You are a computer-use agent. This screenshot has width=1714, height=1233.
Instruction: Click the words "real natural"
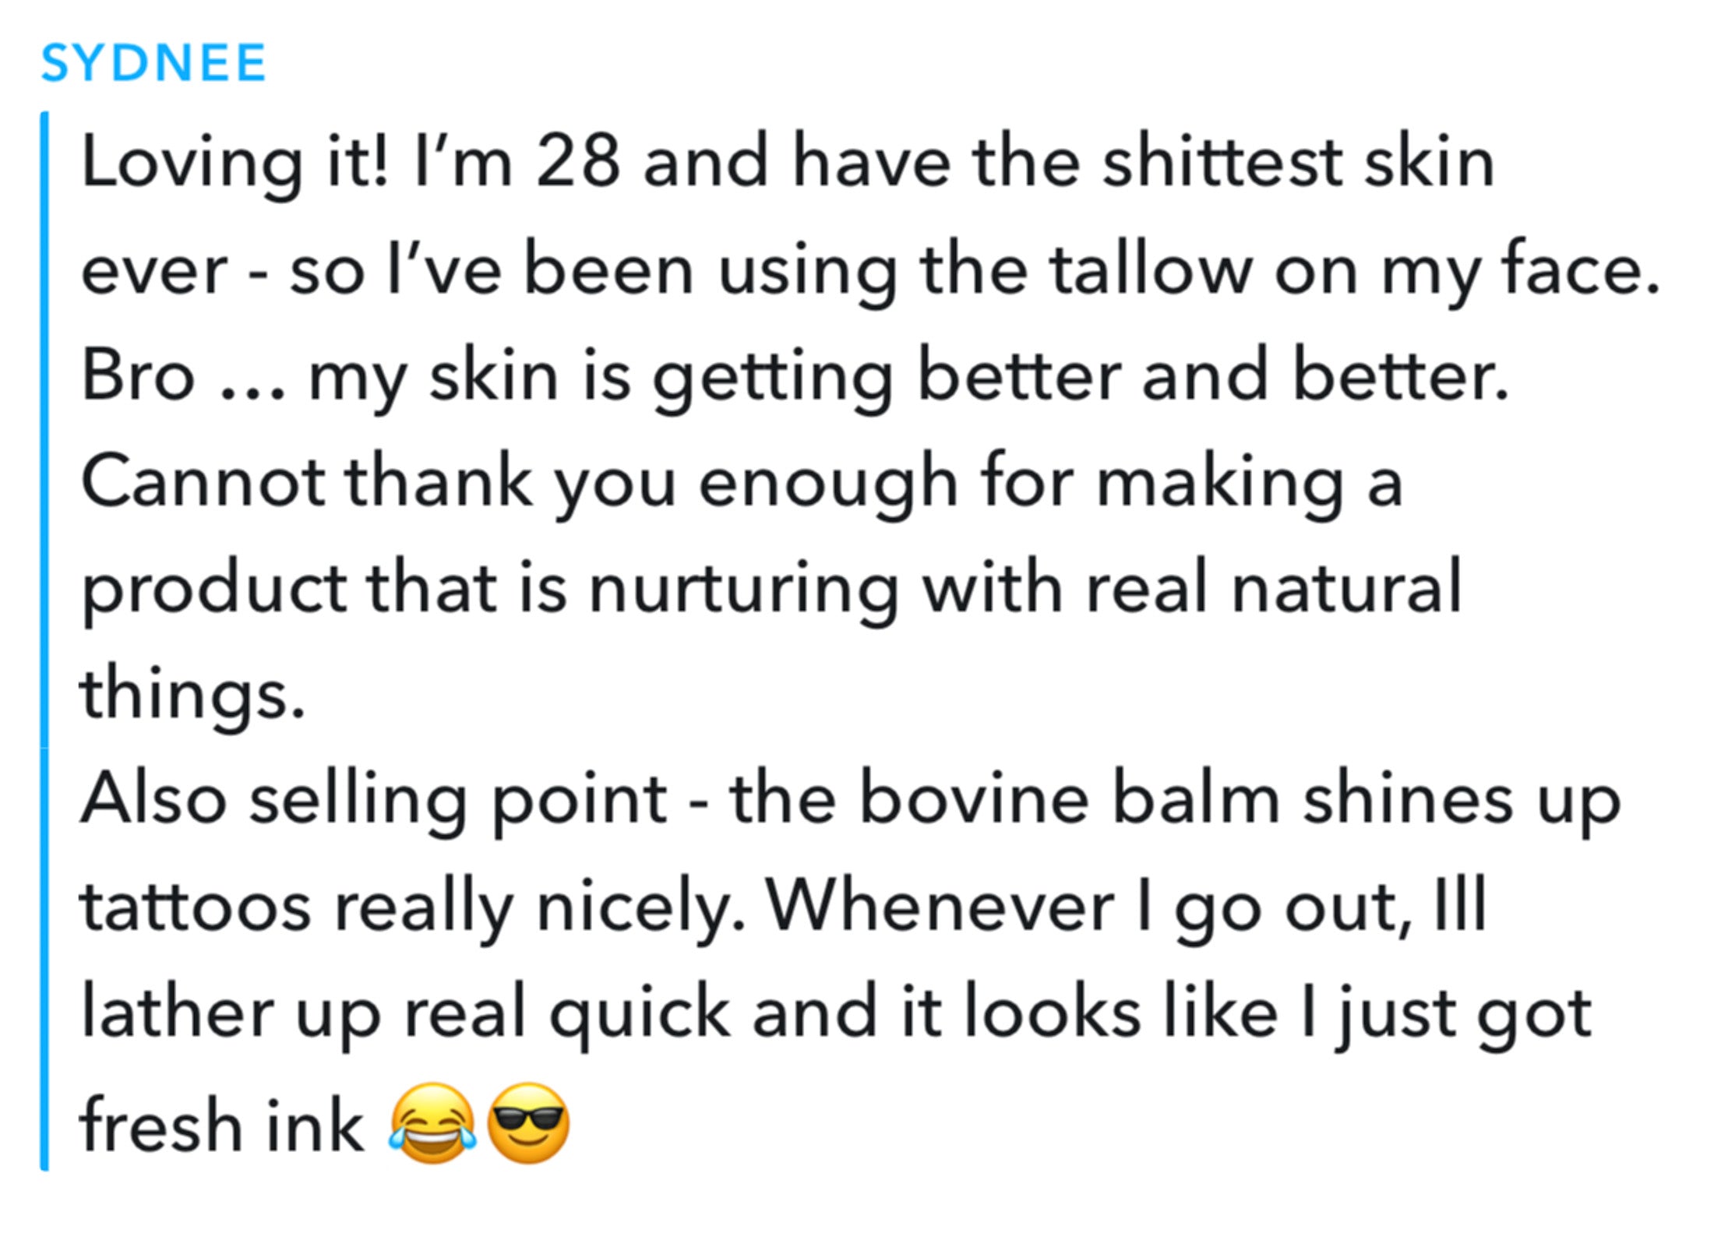[1273, 589]
